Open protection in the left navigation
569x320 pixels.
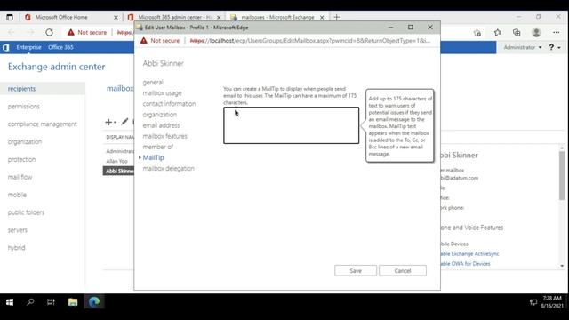(x=21, y=159)
